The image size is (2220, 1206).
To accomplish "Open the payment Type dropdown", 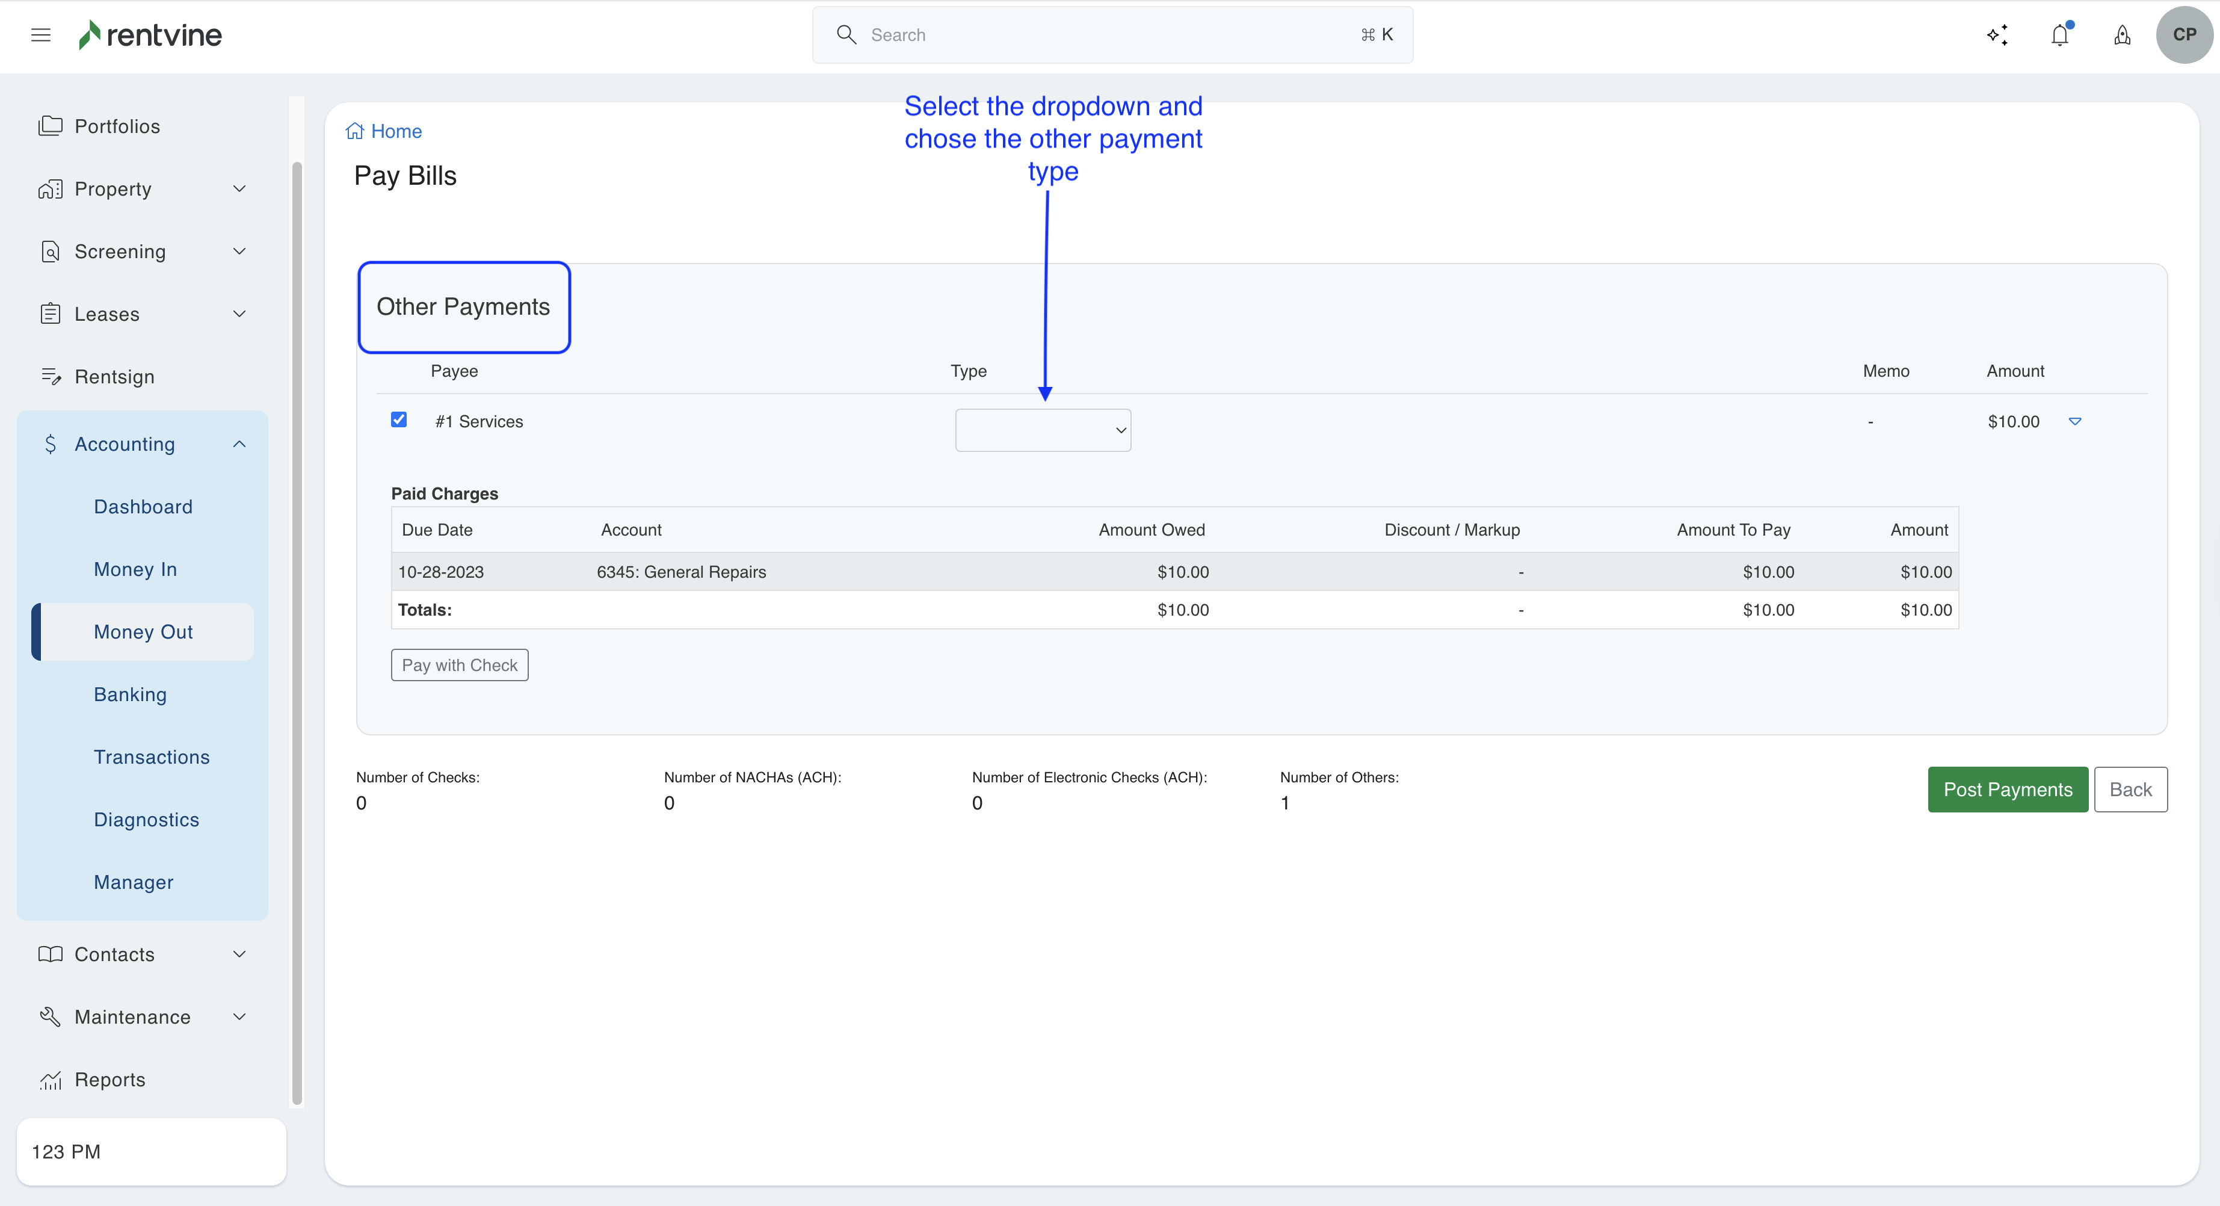I will 1043,430.
